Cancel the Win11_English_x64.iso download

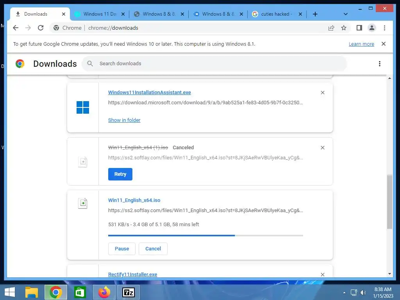coord(153,249)
